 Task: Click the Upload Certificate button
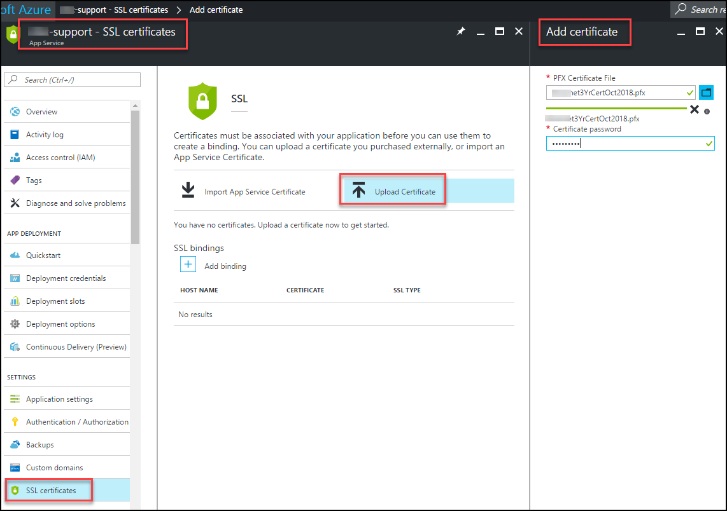click(x=428, y=191)
